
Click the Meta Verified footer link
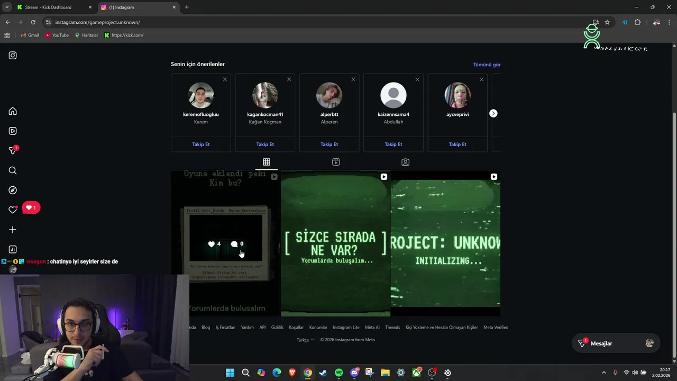496,328
